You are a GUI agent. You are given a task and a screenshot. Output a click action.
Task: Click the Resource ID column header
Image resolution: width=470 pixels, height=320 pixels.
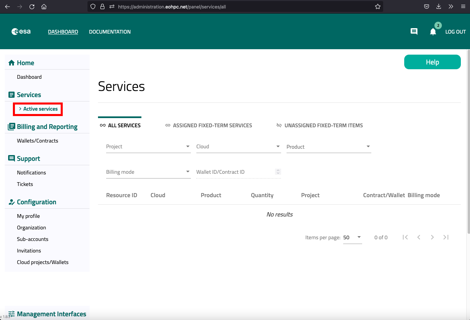point(122,195)
